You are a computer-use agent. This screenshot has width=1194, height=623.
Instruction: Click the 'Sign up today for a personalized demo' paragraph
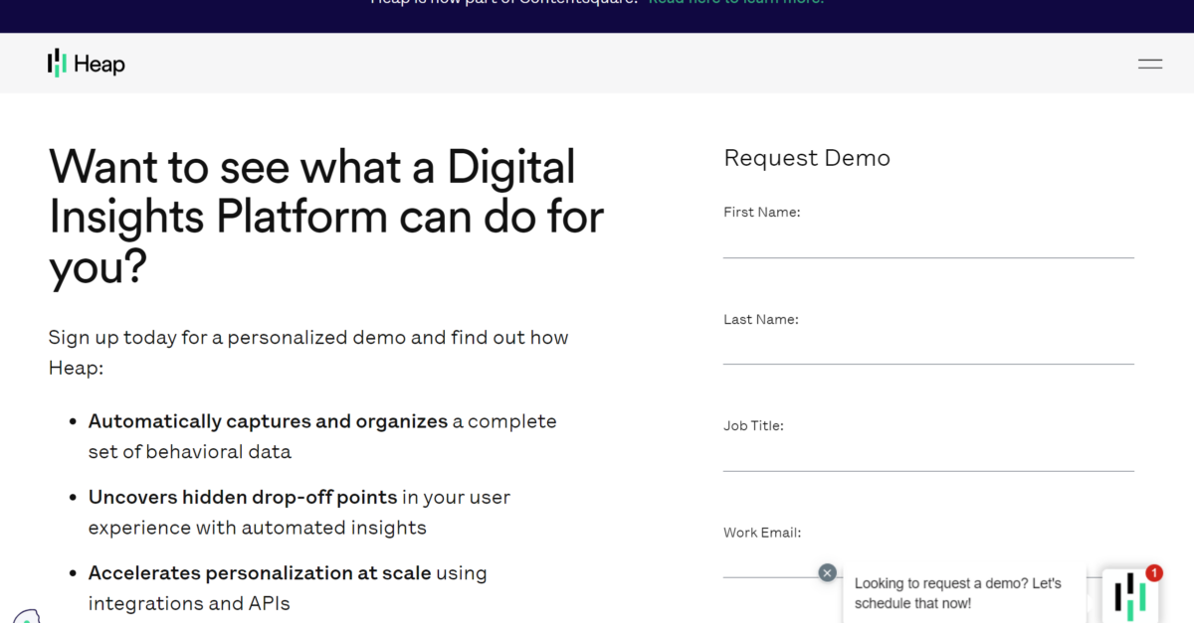pyautogui.click(x=308, y=352)
